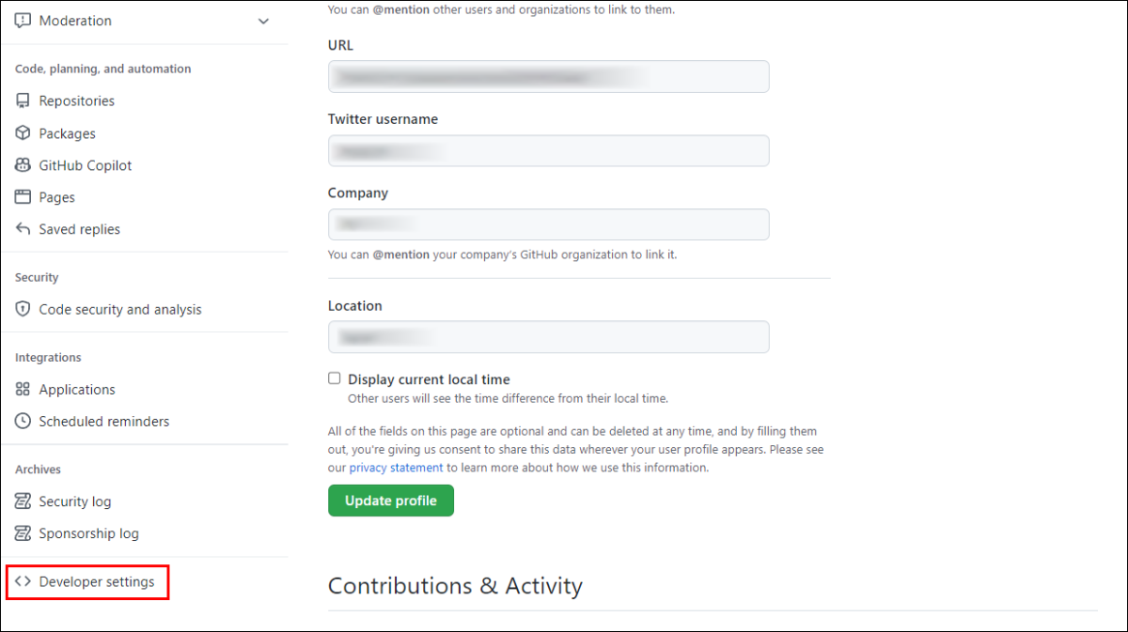This screenshot has width=1128, height=632.
Task: Click the Developer settings code icon
Action: [x=23, y=581]
